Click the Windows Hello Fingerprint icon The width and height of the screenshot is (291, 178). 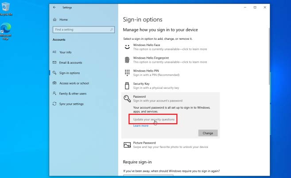point(127,60)
